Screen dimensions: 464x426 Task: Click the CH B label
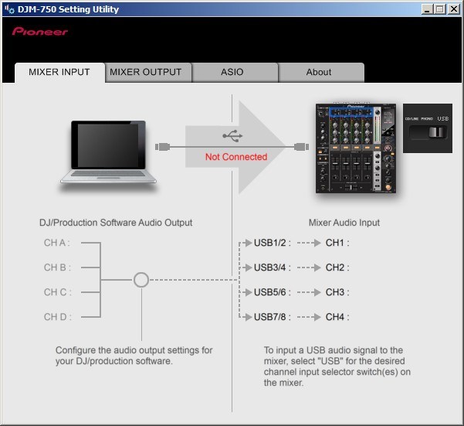click(x=57, y=268)
